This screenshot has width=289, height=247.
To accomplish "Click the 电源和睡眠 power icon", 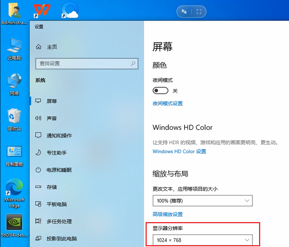I will [38, 170].
